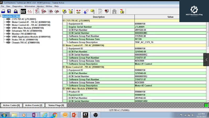Click ECM icon beside Chassis 795 AC

pos(8,42)
